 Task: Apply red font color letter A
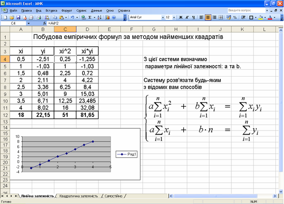click(270, 17)
